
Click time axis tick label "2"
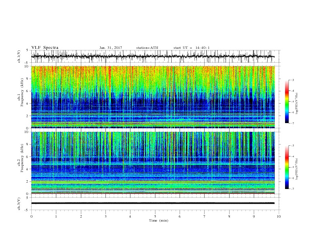point(81,216)
